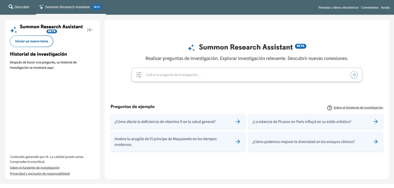The width and height of the screenshot is (394, 188).
Task: Select the diversidad en ensayos clínicos example
Action: 303,142
